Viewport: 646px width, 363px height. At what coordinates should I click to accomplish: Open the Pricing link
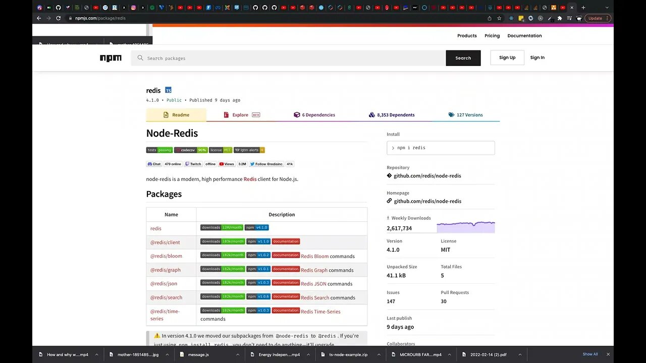492,36
